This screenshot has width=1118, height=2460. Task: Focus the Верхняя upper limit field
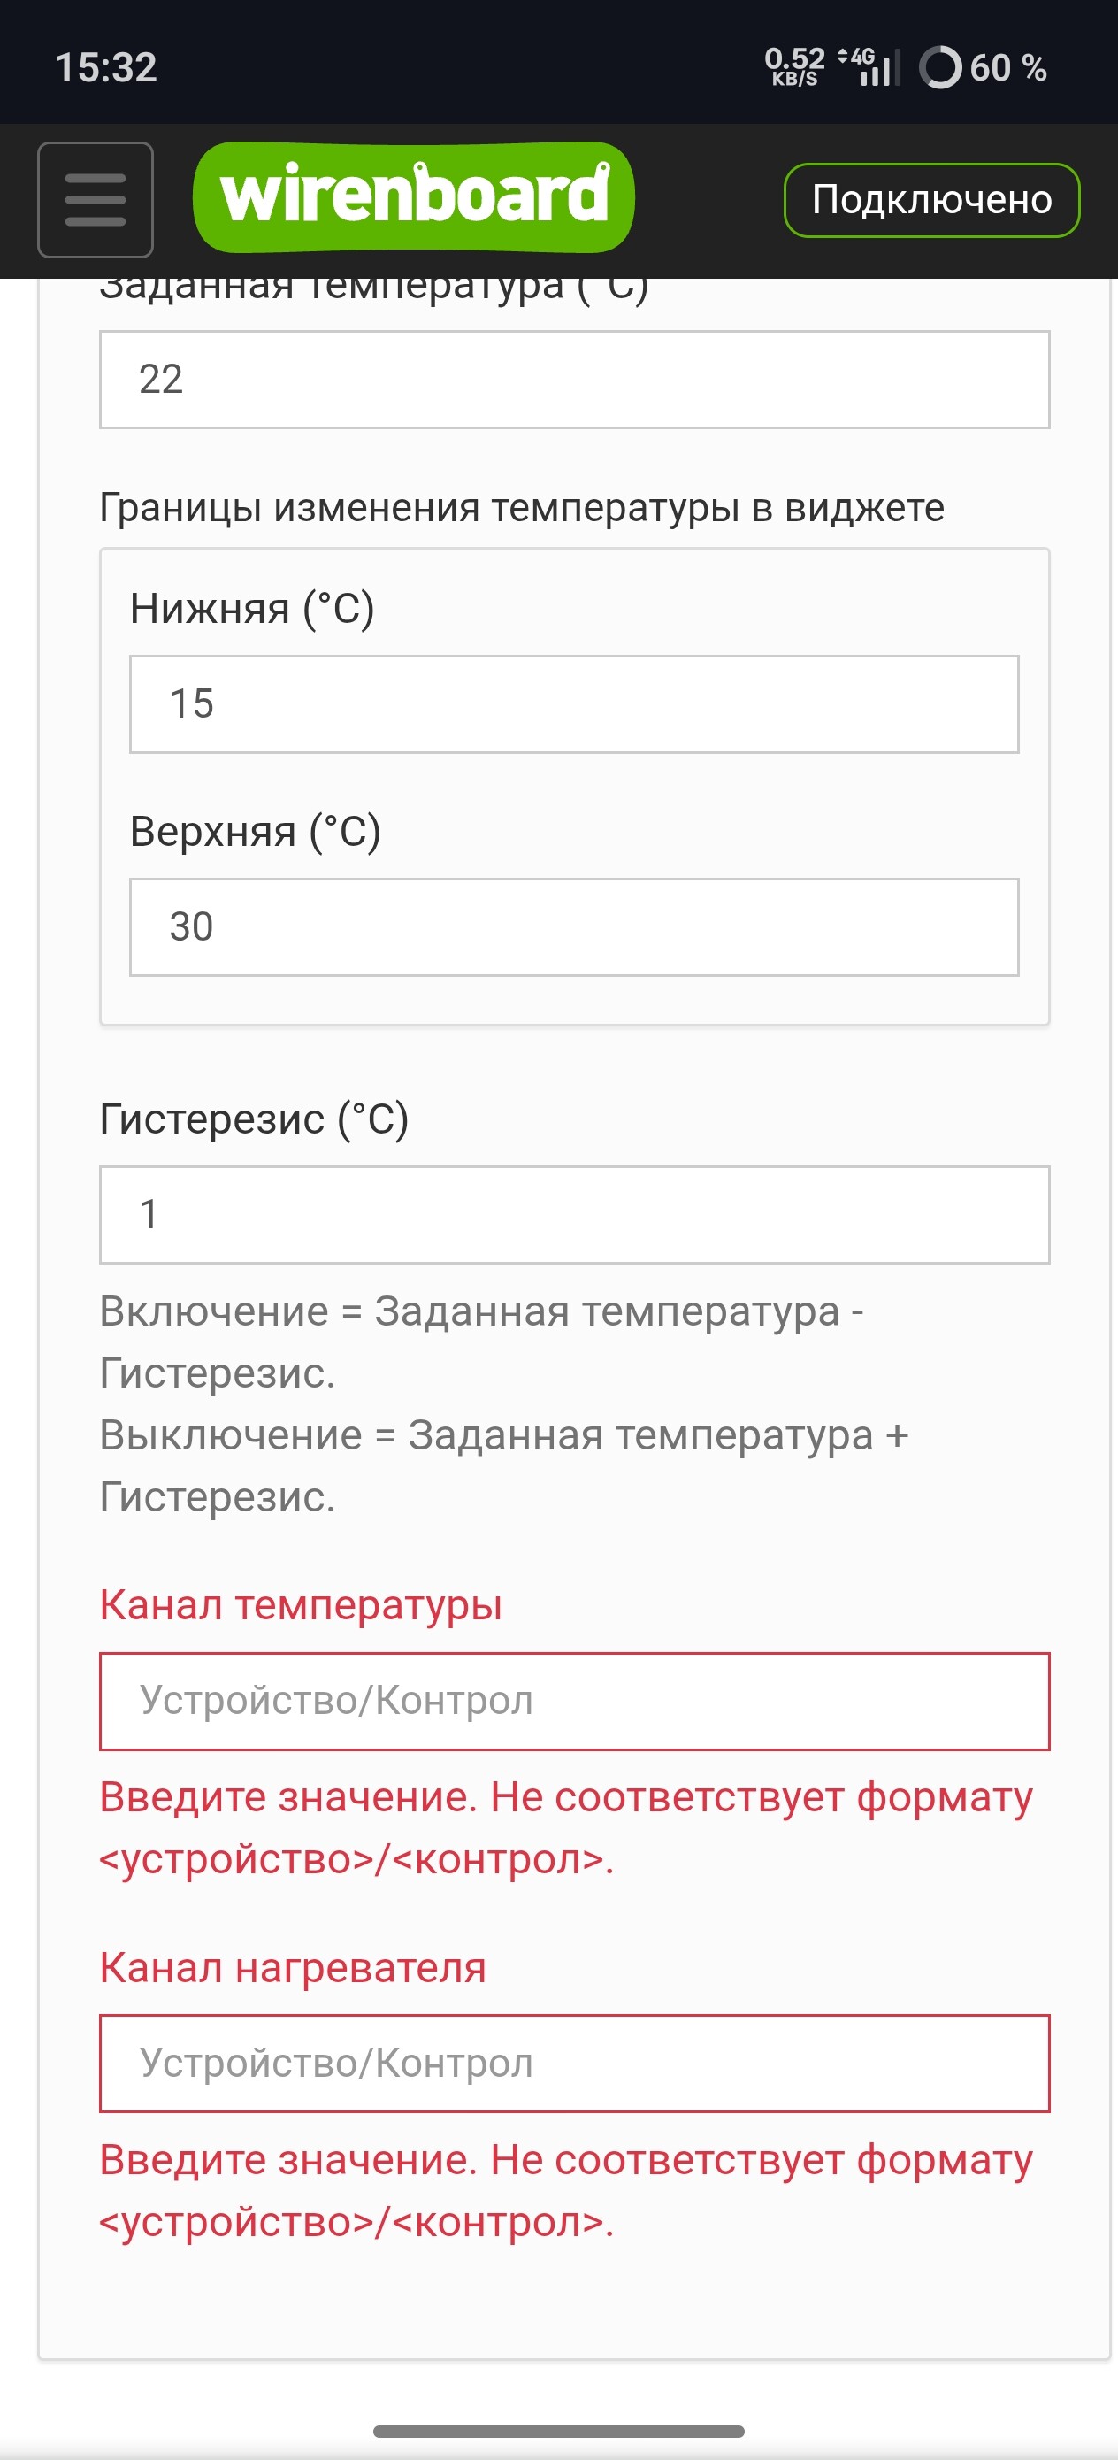(575, 927)
